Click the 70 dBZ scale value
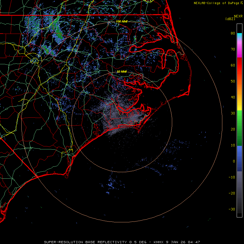The height and width of the screenshot is (244, 244). coord(233,49)
